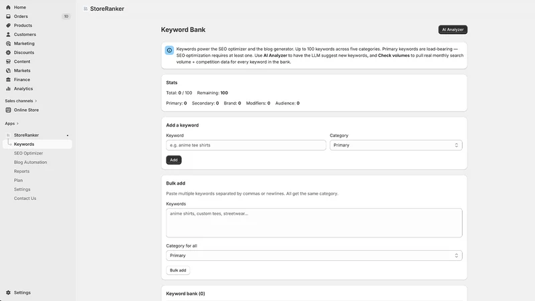535x301 pixels.
Task: Click the 'Modifiers: 0' stat
Action: 258,103
